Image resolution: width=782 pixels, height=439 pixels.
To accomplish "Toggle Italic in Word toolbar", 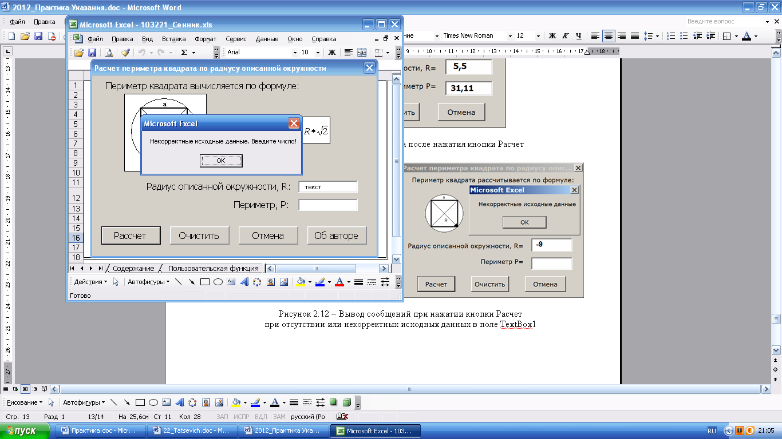I will (566, 35).
